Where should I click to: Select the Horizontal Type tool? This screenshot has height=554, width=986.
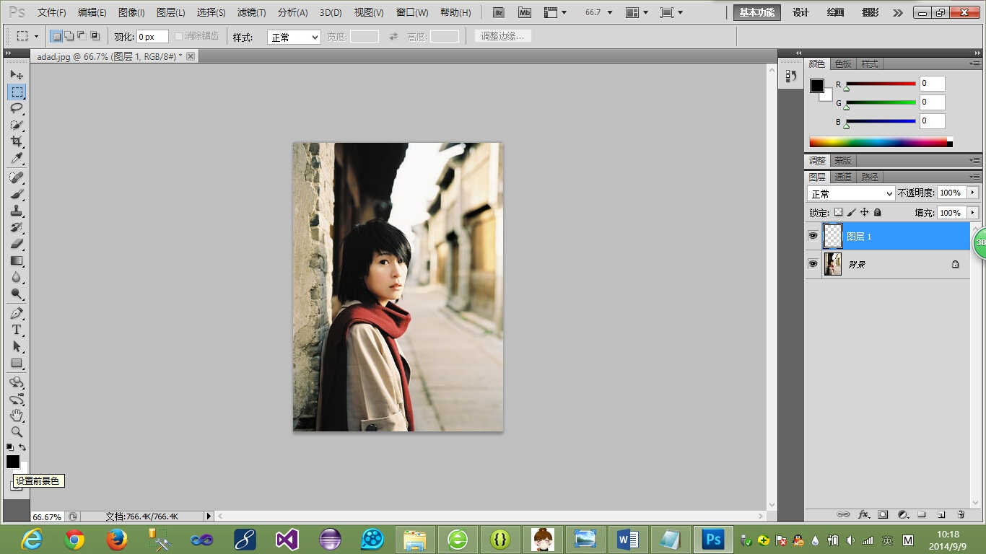pos(17,330)
